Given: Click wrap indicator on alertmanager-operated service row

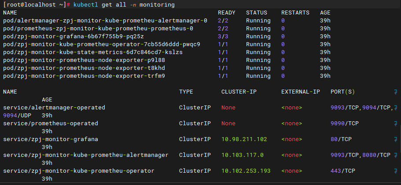Looking at the screenshot, I should (396, 108).
